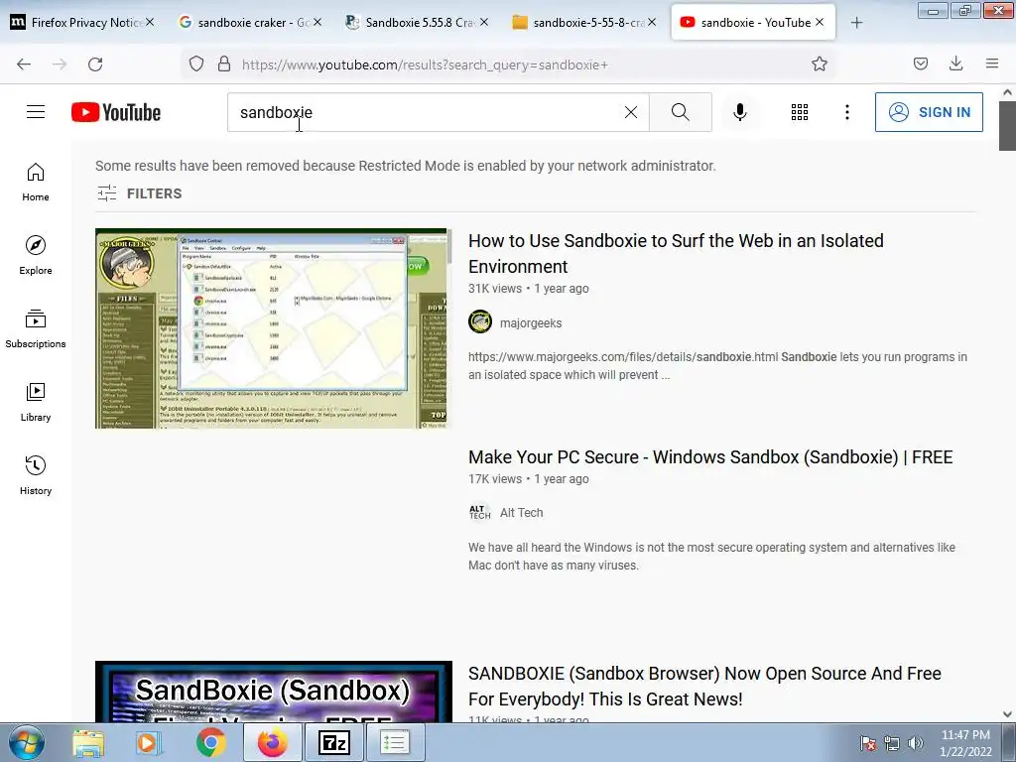
Task: Open media player from taskbar
Action: pyautogui.click(x=148, y=742)
